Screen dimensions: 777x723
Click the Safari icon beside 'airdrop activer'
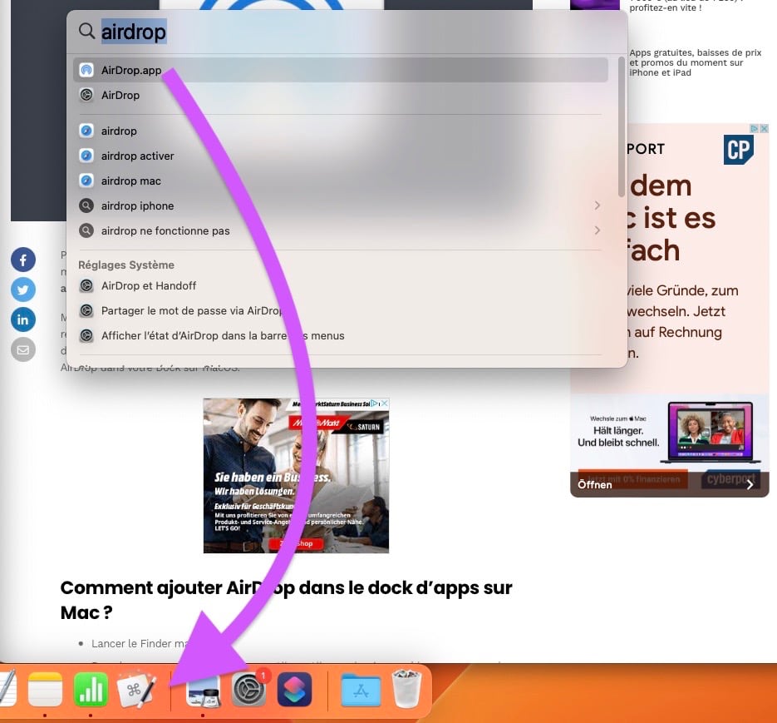(x=86, y=156)
